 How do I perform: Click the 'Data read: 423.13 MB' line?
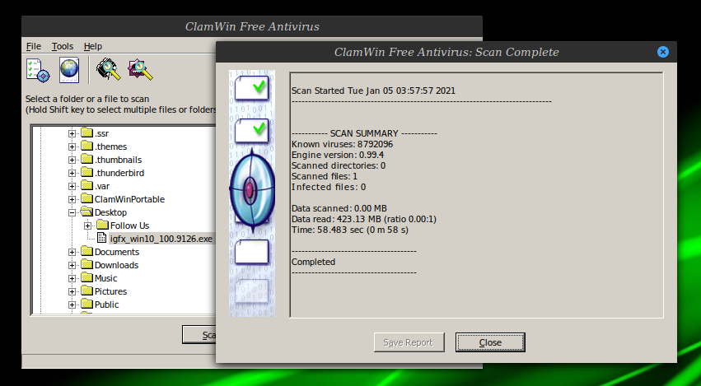pos(364,220)
